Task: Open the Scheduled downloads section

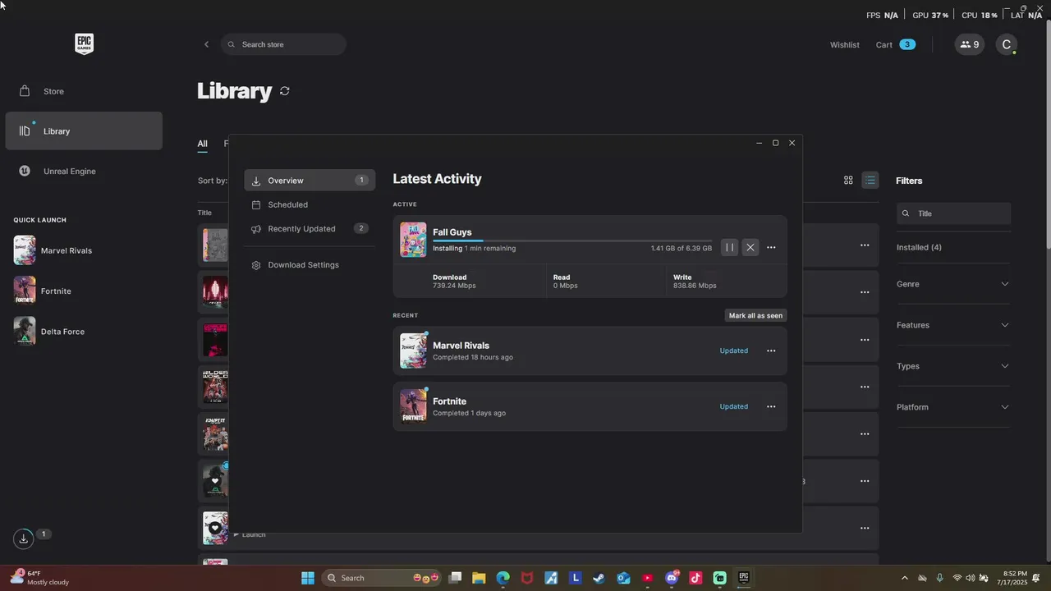Action: [310, 204]
